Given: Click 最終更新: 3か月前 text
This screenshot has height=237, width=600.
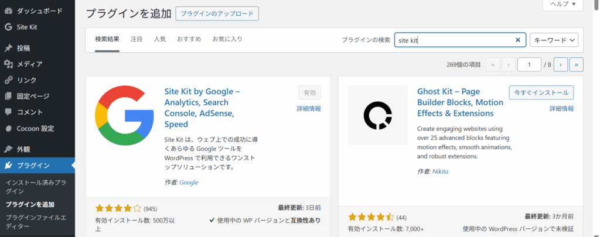Looking at the screenshot, I should click(549, 217).
